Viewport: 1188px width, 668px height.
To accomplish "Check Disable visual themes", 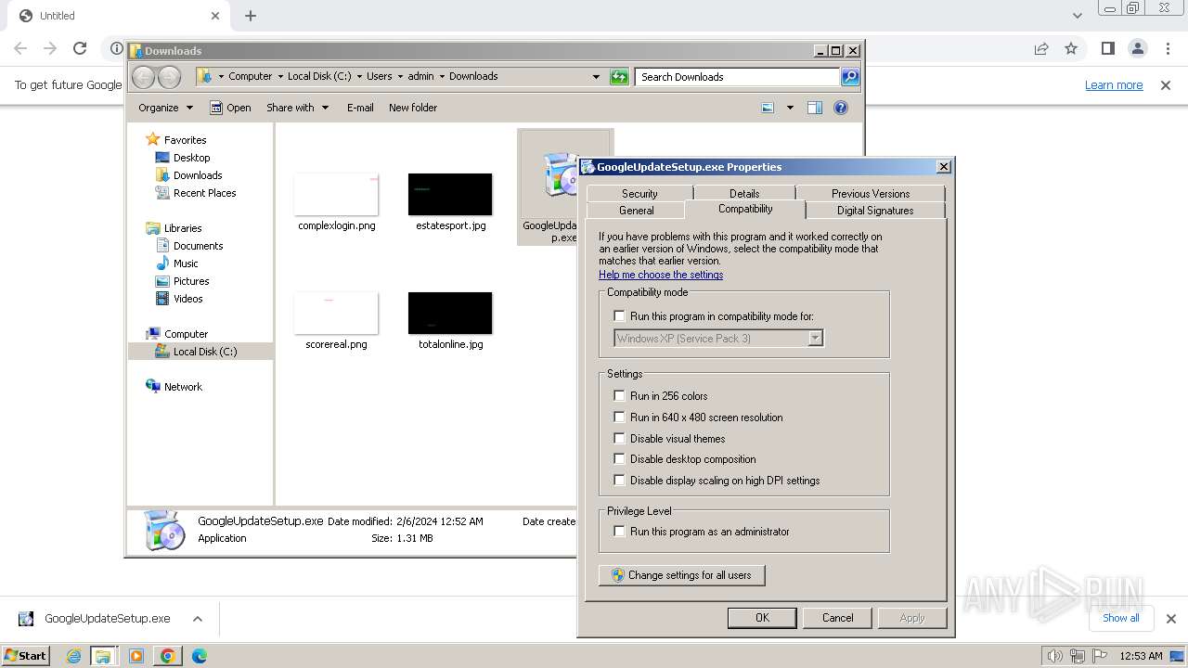I will [620, 439].
